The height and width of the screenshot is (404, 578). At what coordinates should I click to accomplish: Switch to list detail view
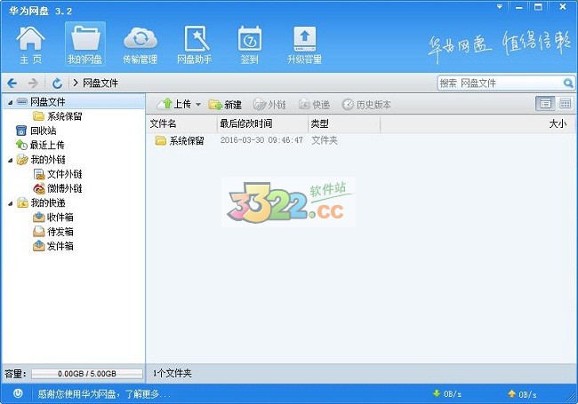(545, 104)
